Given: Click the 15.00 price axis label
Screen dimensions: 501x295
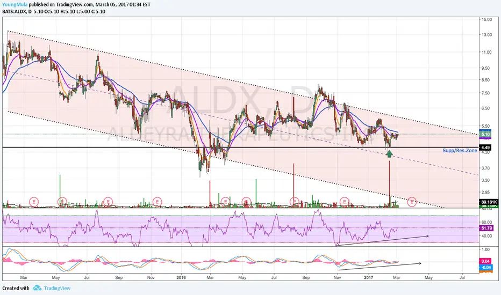Looking at the screenshot, I should 486,19.
